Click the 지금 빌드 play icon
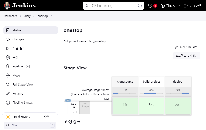Image resolution: width=206 pixels, height=130 pixels. click(x=8, y=48)
